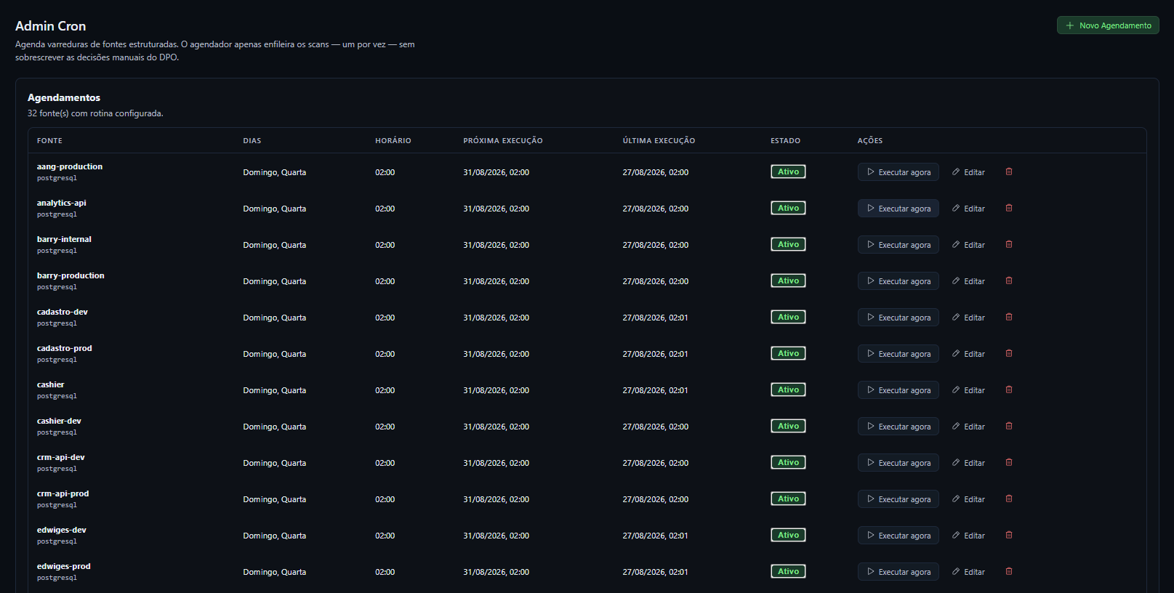This screenshot has width=1174, height=593.
Task: Delete the edwiges-dev schedule via trash icon
Action: [x=1009, y=536]
